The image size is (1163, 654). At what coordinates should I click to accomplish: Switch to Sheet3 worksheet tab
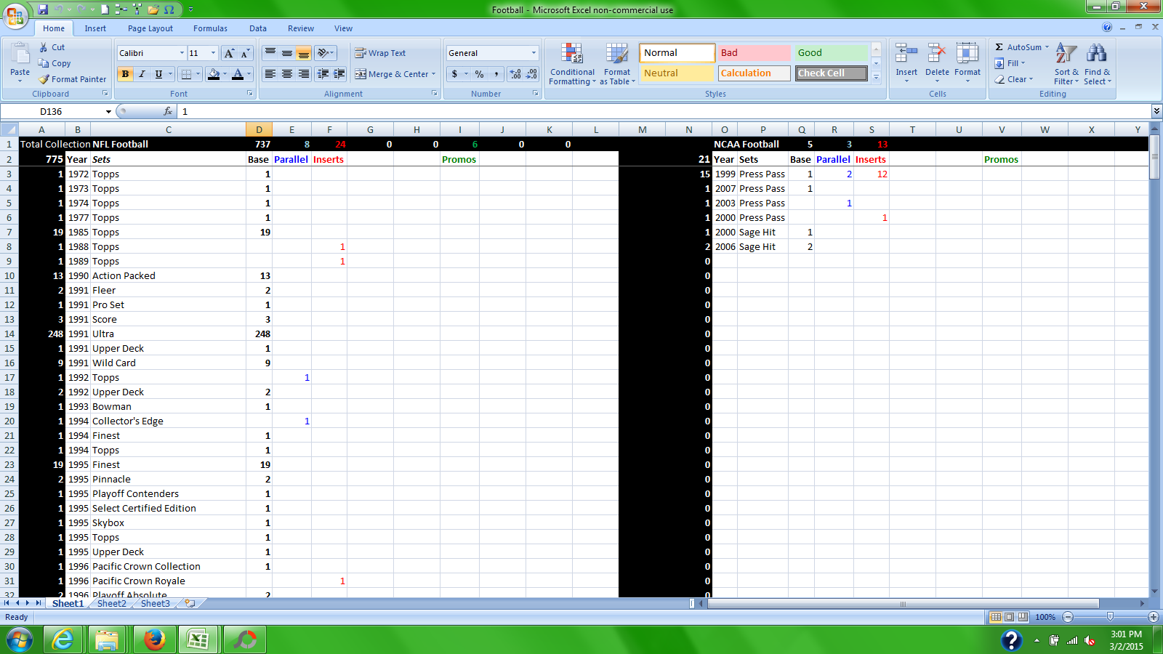coord(155,603)
